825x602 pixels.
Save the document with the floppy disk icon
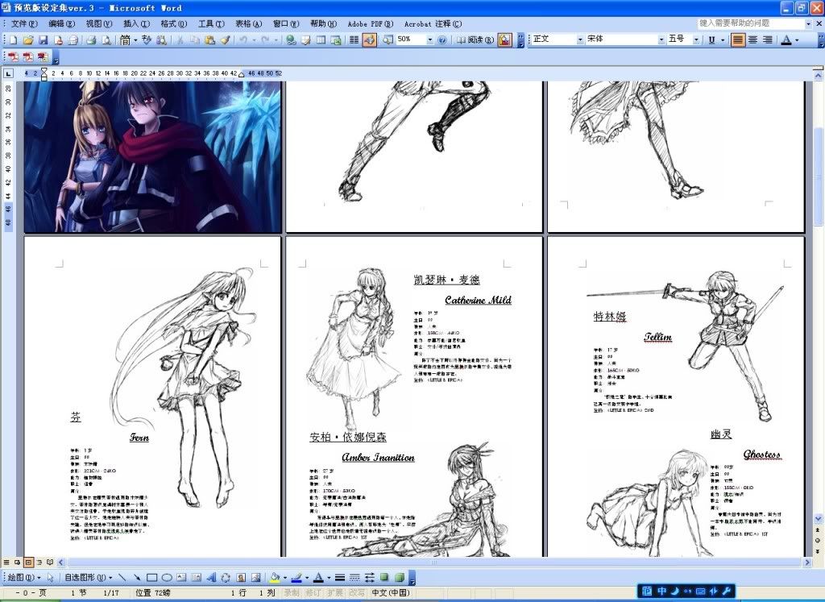tap(44, 40)
